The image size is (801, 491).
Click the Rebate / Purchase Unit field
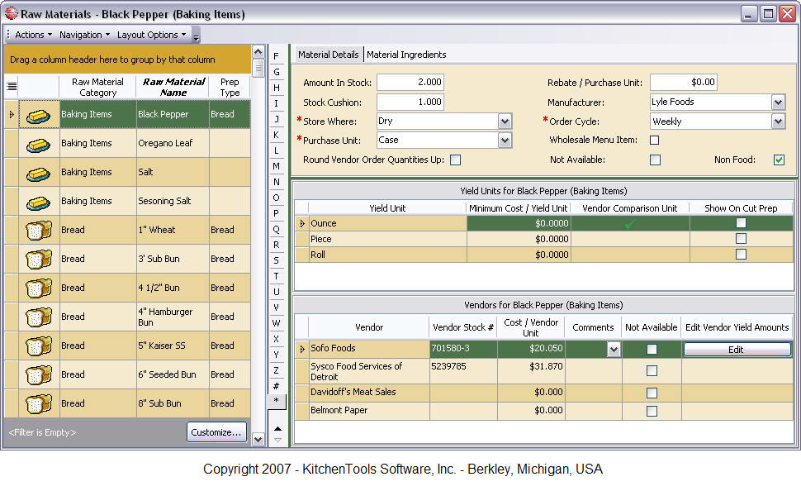[x=684, y=83]
